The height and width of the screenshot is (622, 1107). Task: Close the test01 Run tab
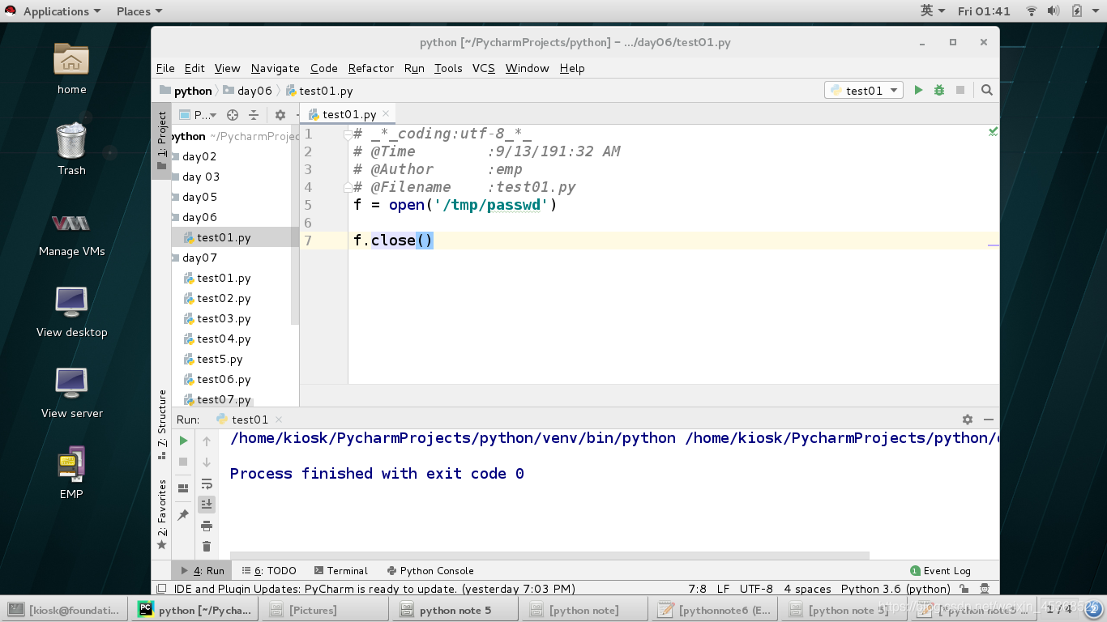pos(279,420)
